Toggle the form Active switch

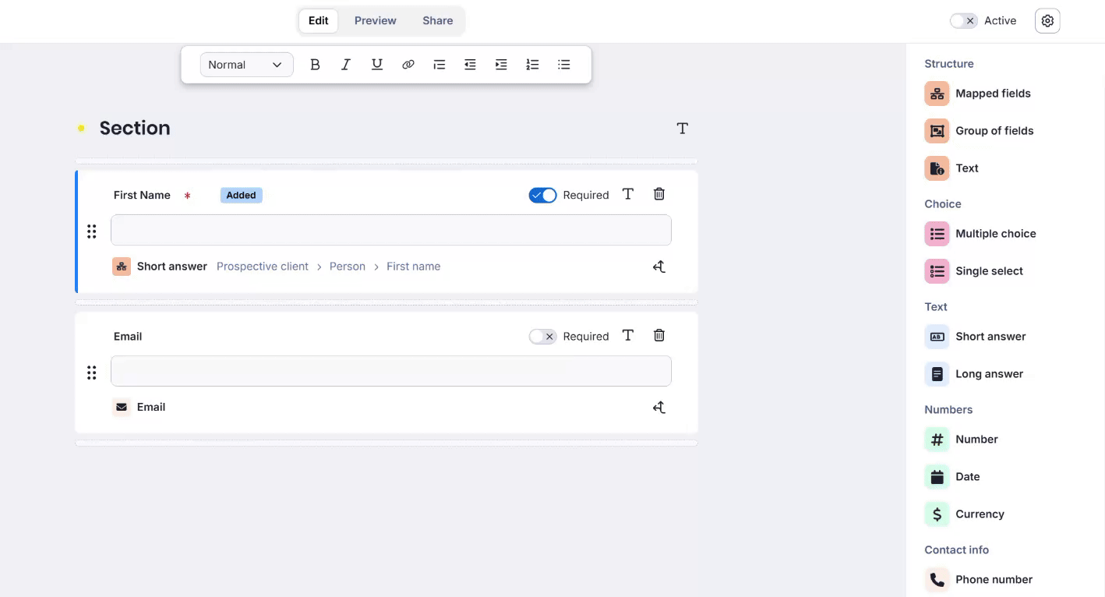pyautogui.click(x=963, y=21)
